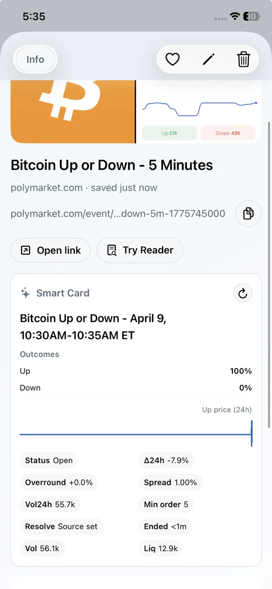The image size is (272, 589).
Task: Select the Spread 1.00% chip
Action: pyautogui.click(x=170, y=482)
